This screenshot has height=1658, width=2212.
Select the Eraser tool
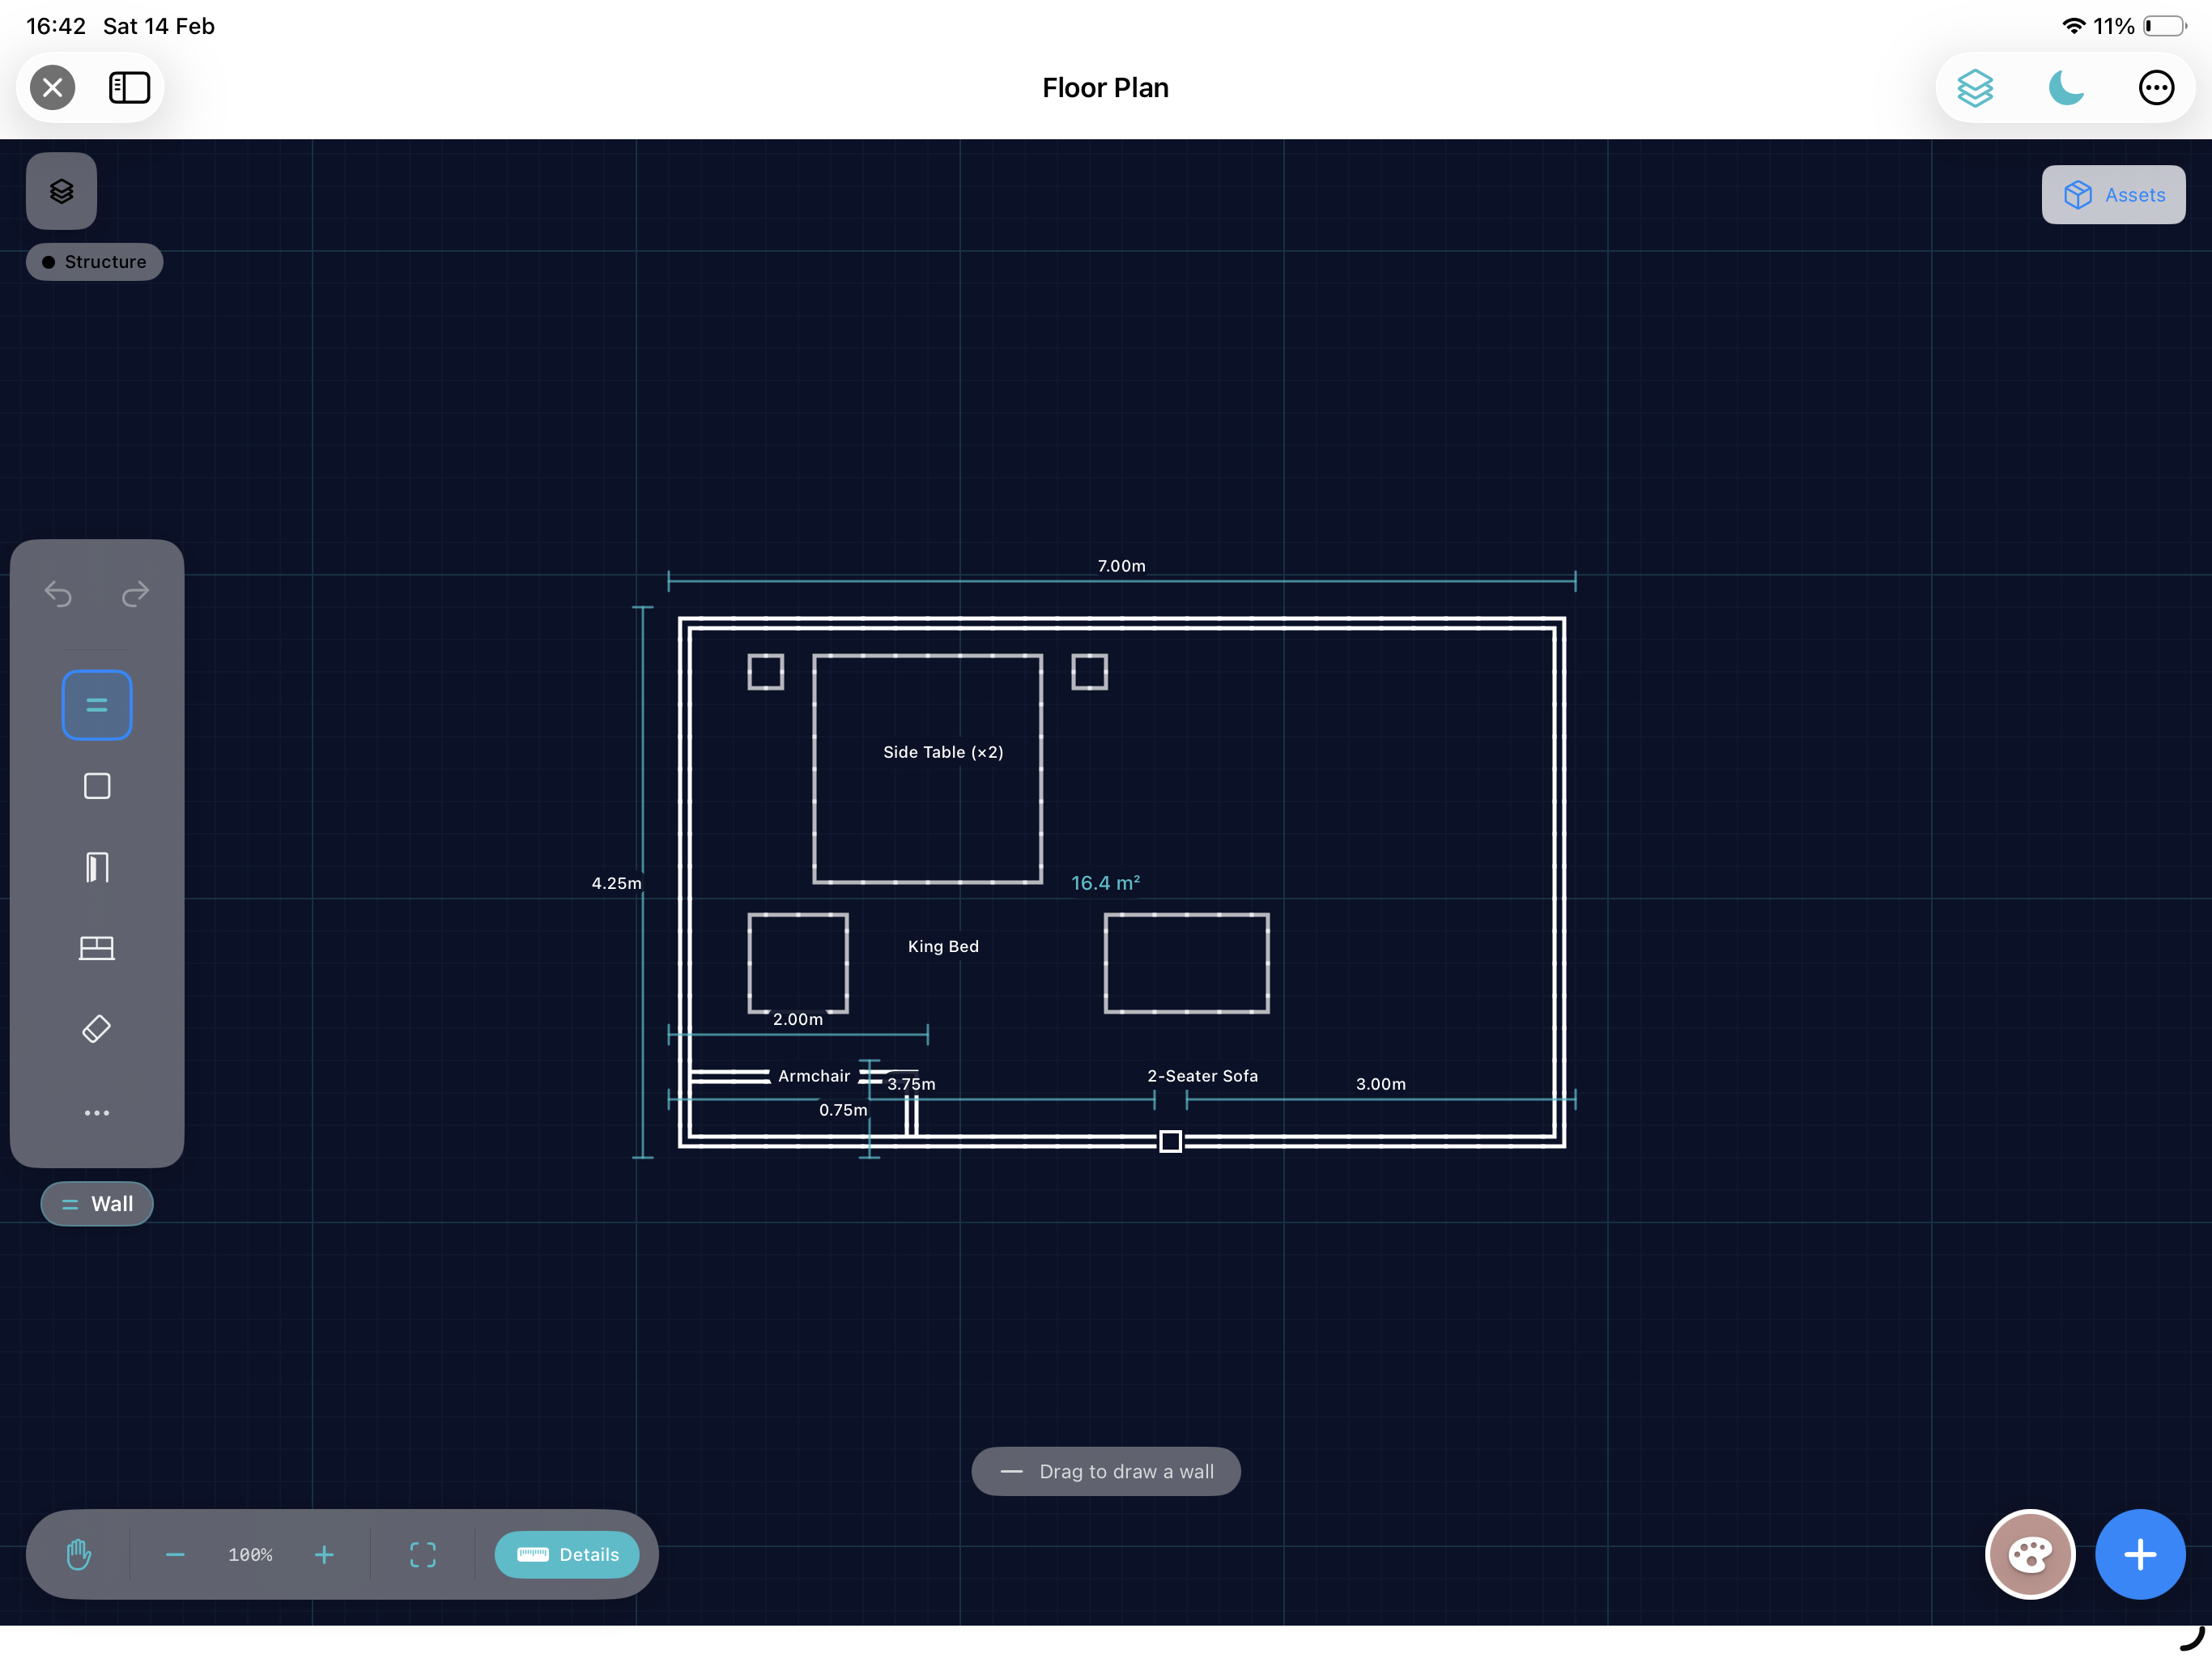click(x=96, y=1028)
